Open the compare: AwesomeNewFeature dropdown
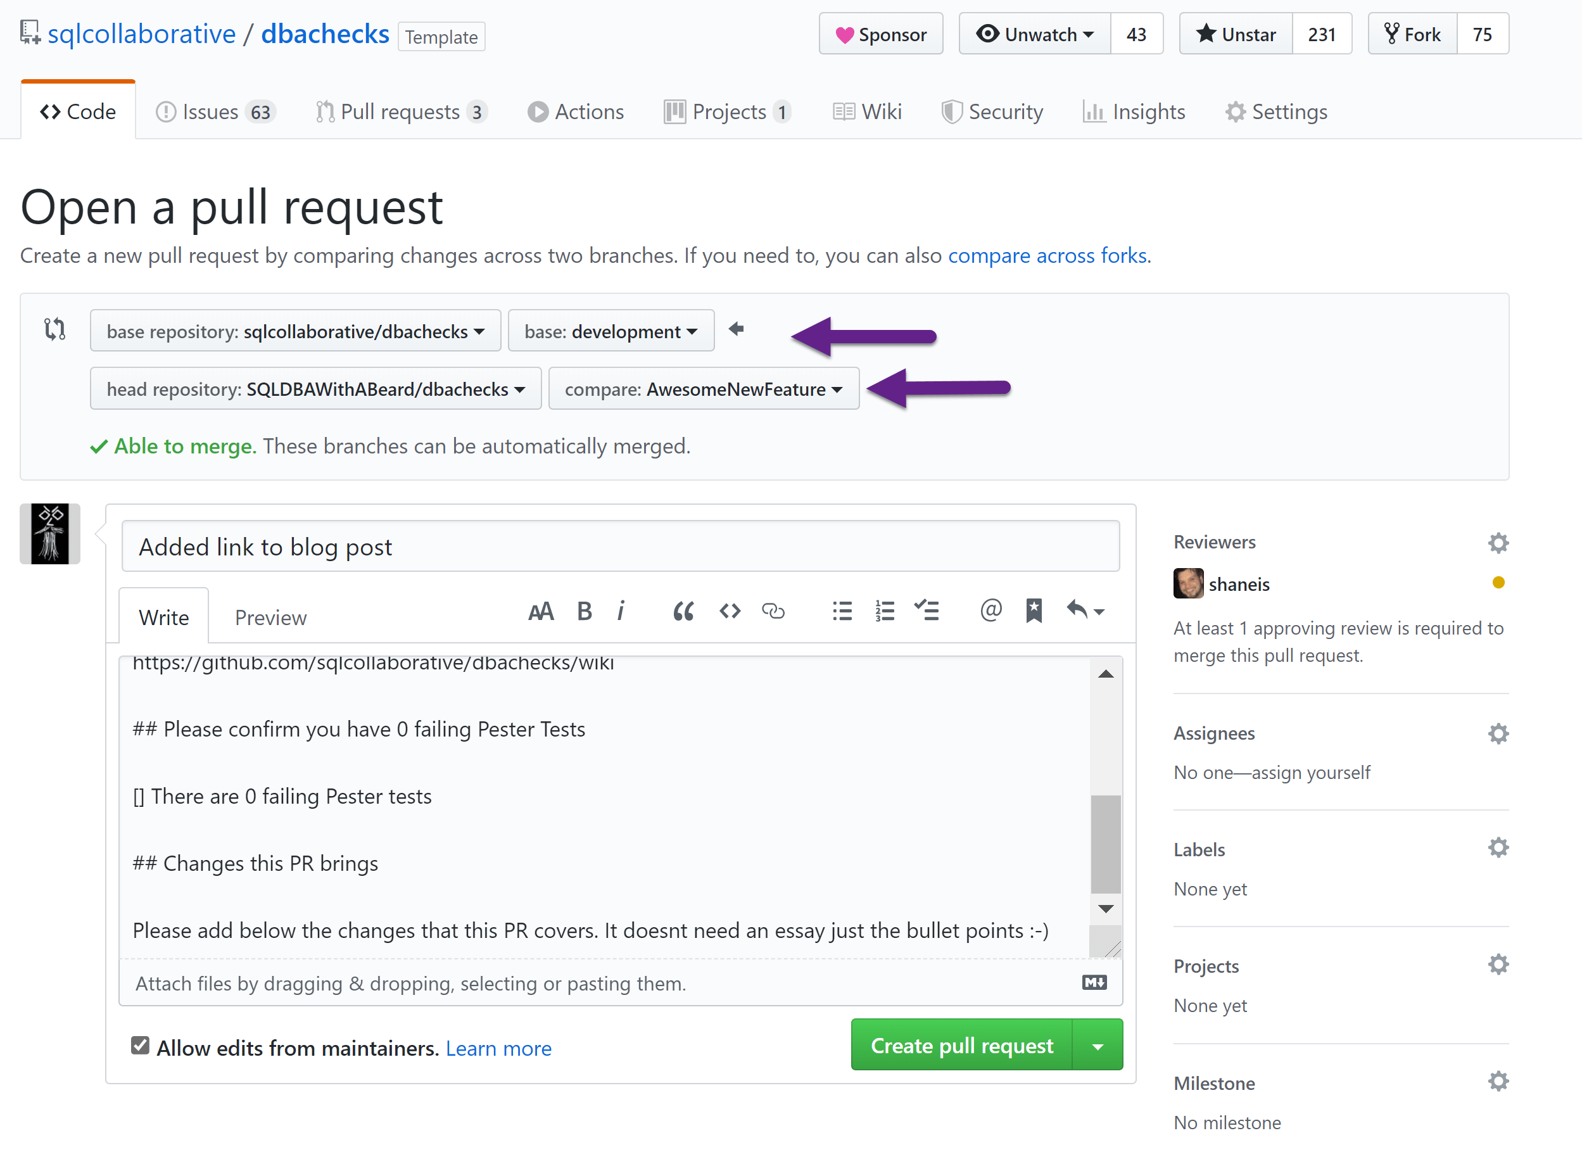Image resolution: width=1582 pixels, height=1152 pixels. tap(703, 389)
